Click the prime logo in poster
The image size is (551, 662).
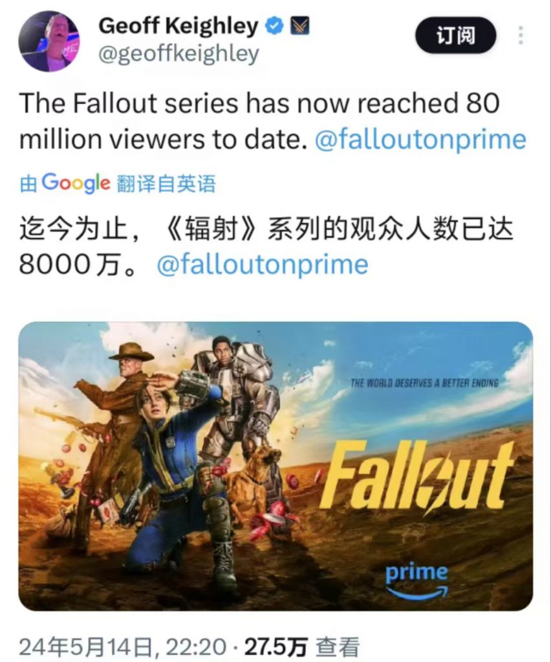(x=416, y=580)
